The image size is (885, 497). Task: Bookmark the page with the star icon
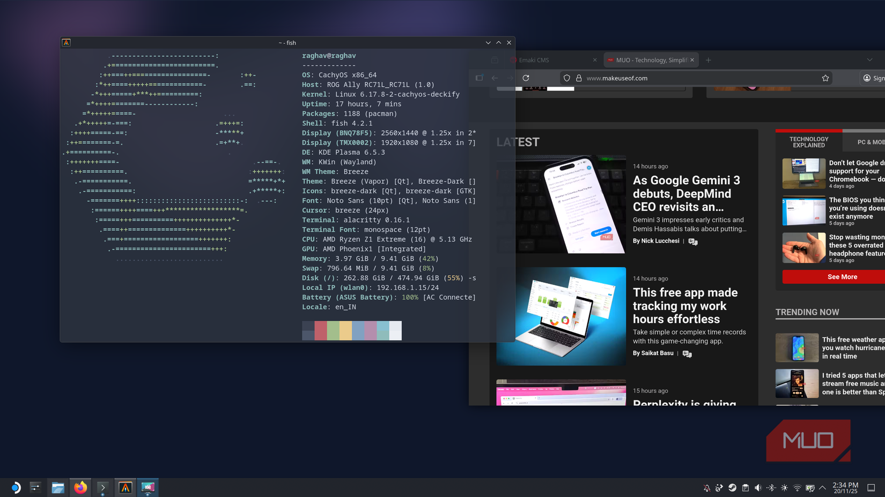point(825,78)
